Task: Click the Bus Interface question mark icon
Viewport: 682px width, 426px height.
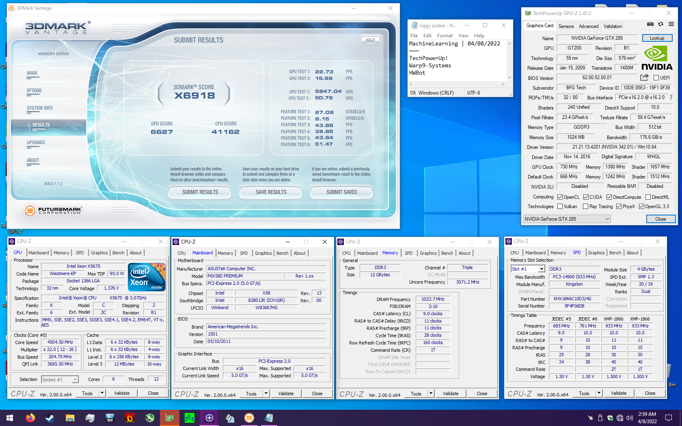Action: 671,97
